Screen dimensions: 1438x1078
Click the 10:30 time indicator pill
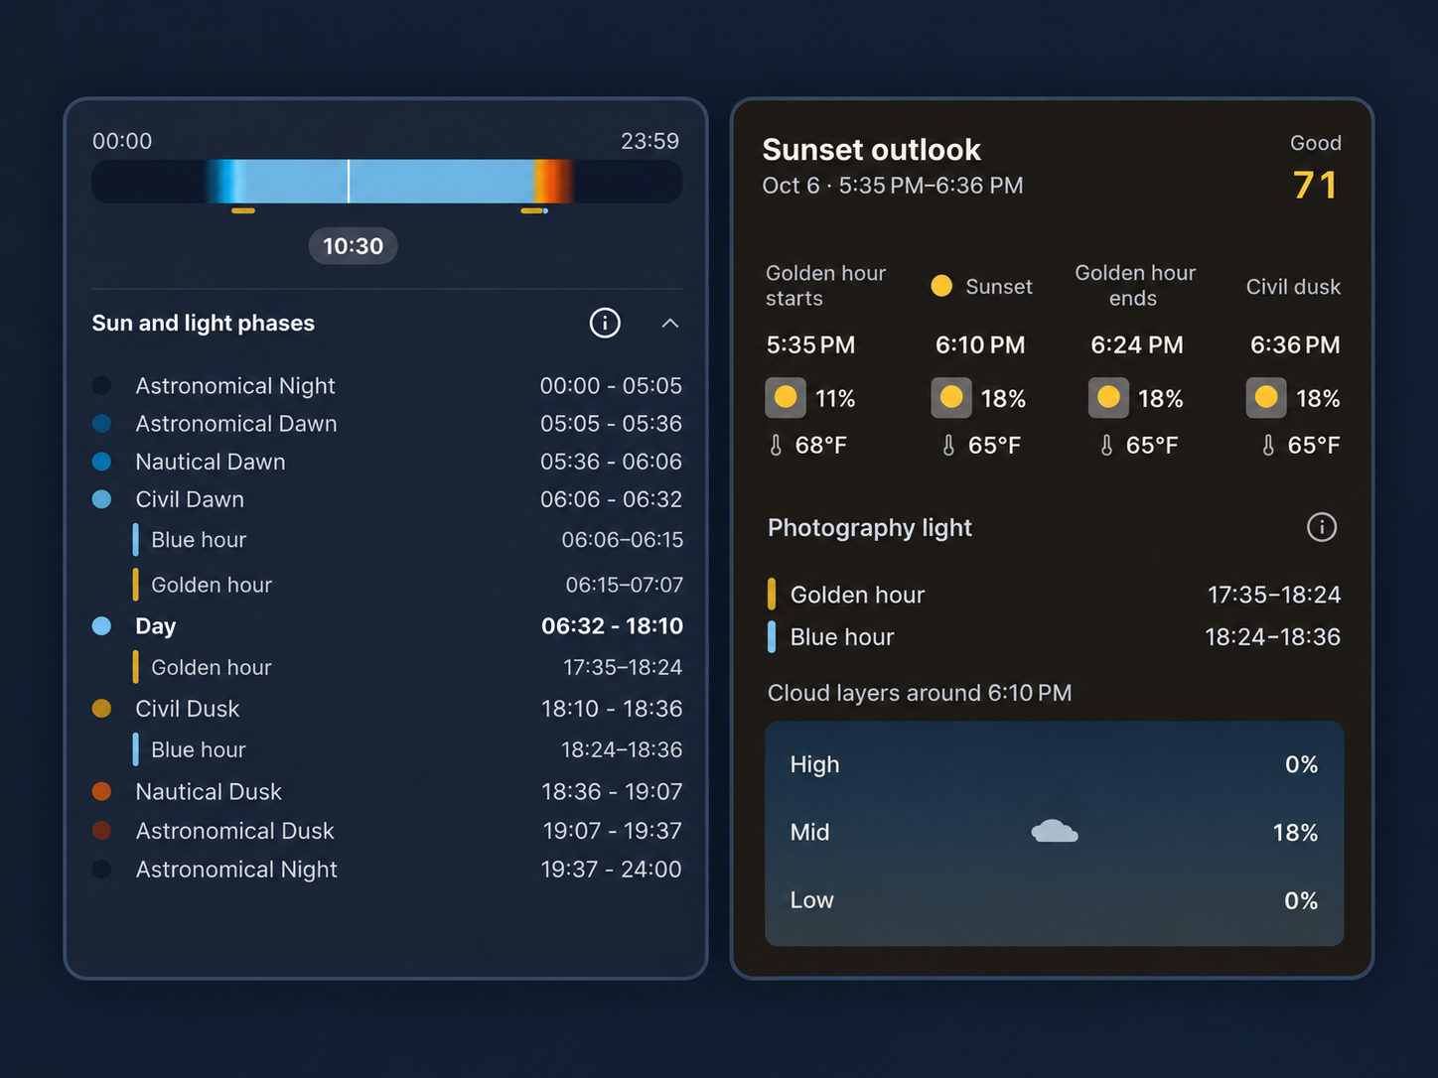pyautogui.click(x=354, y=246)
